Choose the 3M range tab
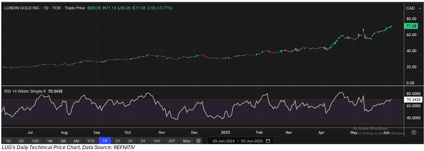 tap(63, 141)
